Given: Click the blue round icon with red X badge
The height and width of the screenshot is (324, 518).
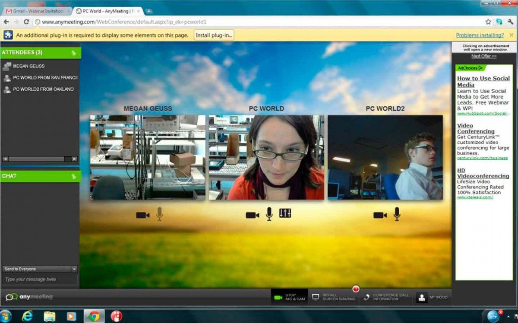Looking at the screenshot, I should (494, 316).
